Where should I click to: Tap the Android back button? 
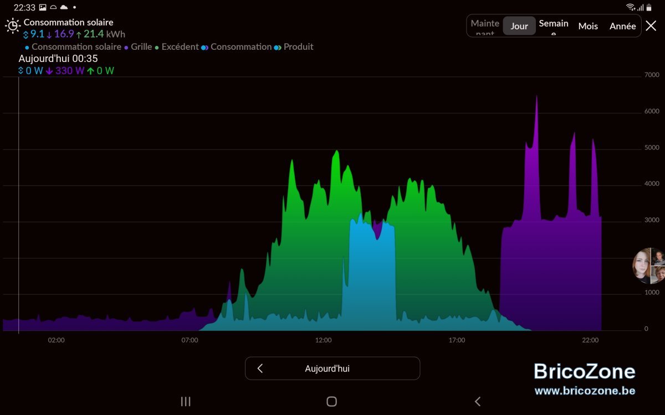(x=478, y=402)
